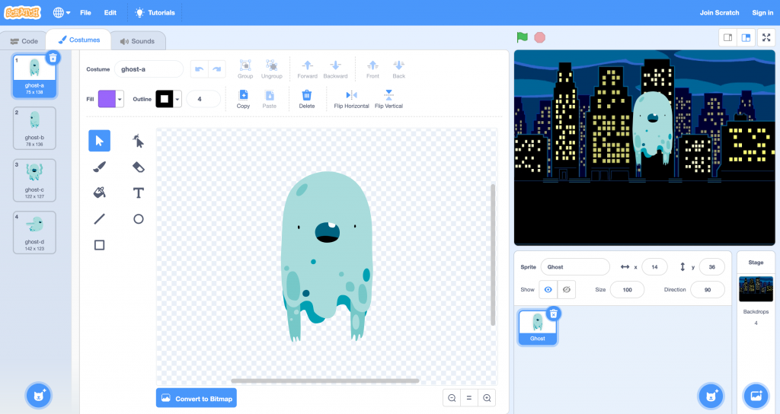The image size is (780, 414).
Task: Select the ghost-d costume thumbnail
Action: pyautogui.click(x=34, y=233)
